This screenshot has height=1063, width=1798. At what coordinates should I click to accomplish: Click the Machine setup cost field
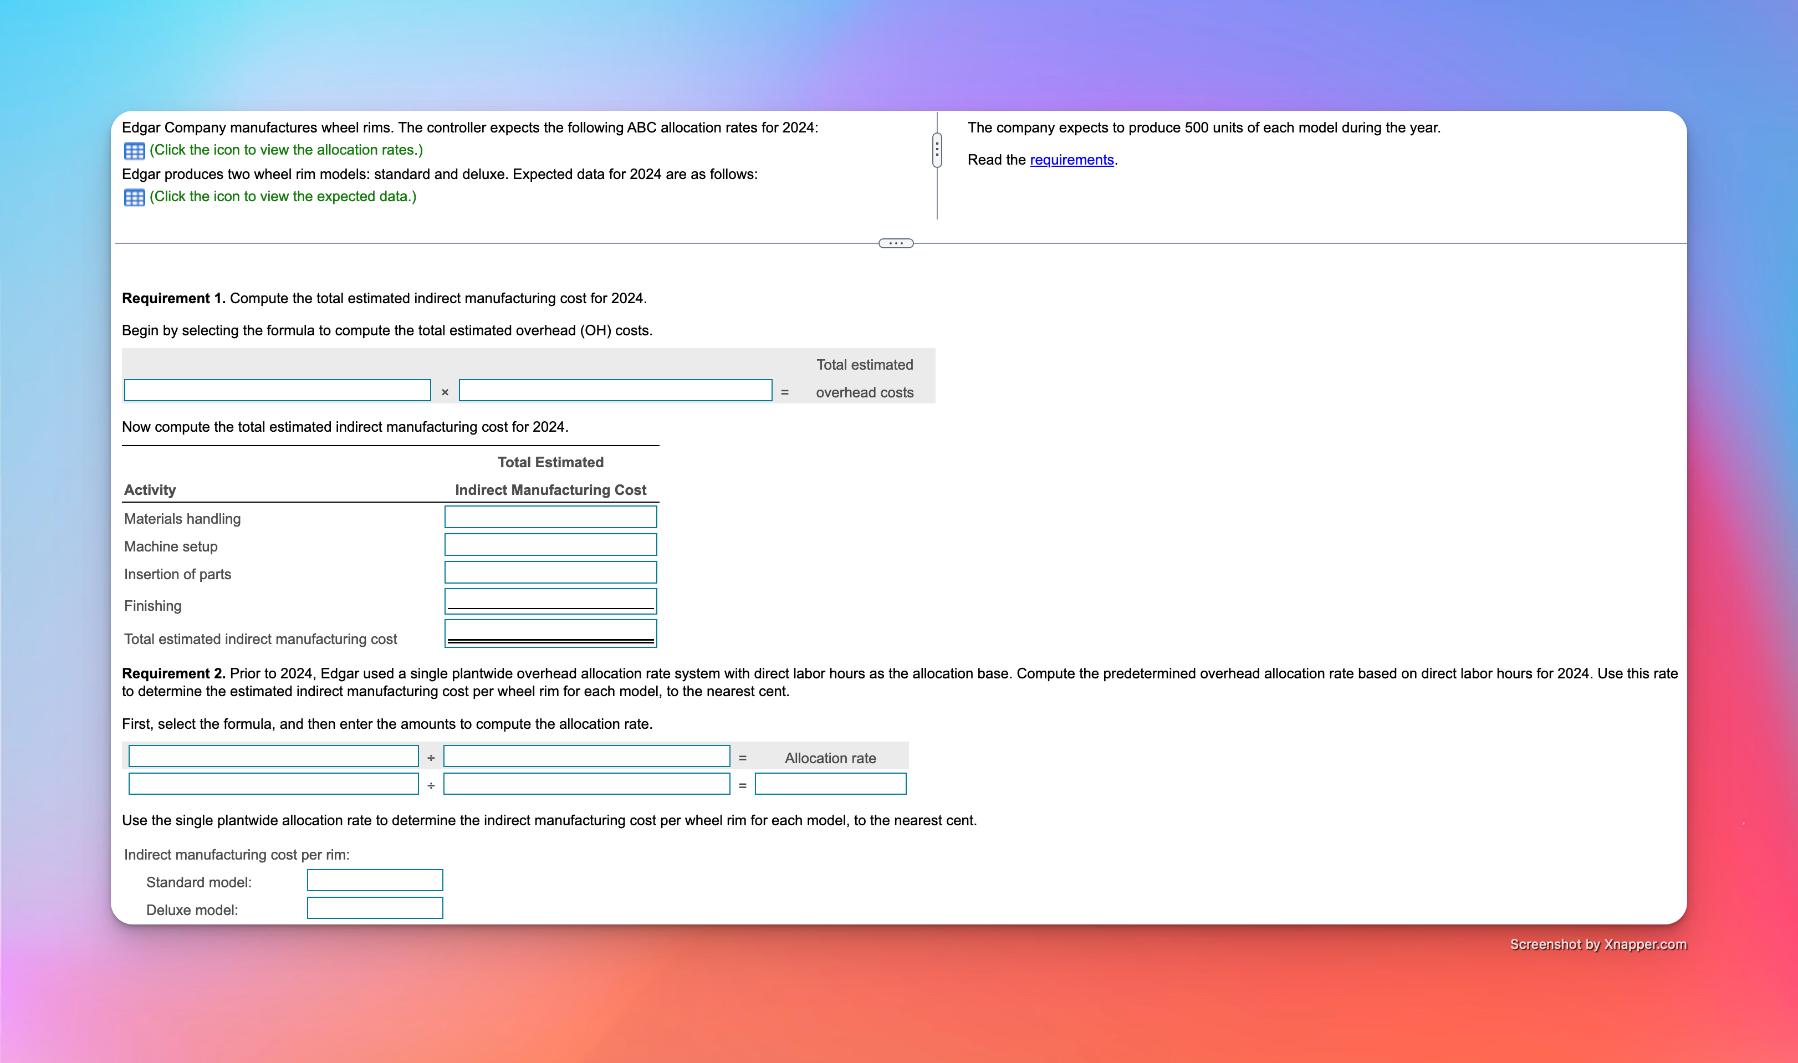tap(550, 545)
